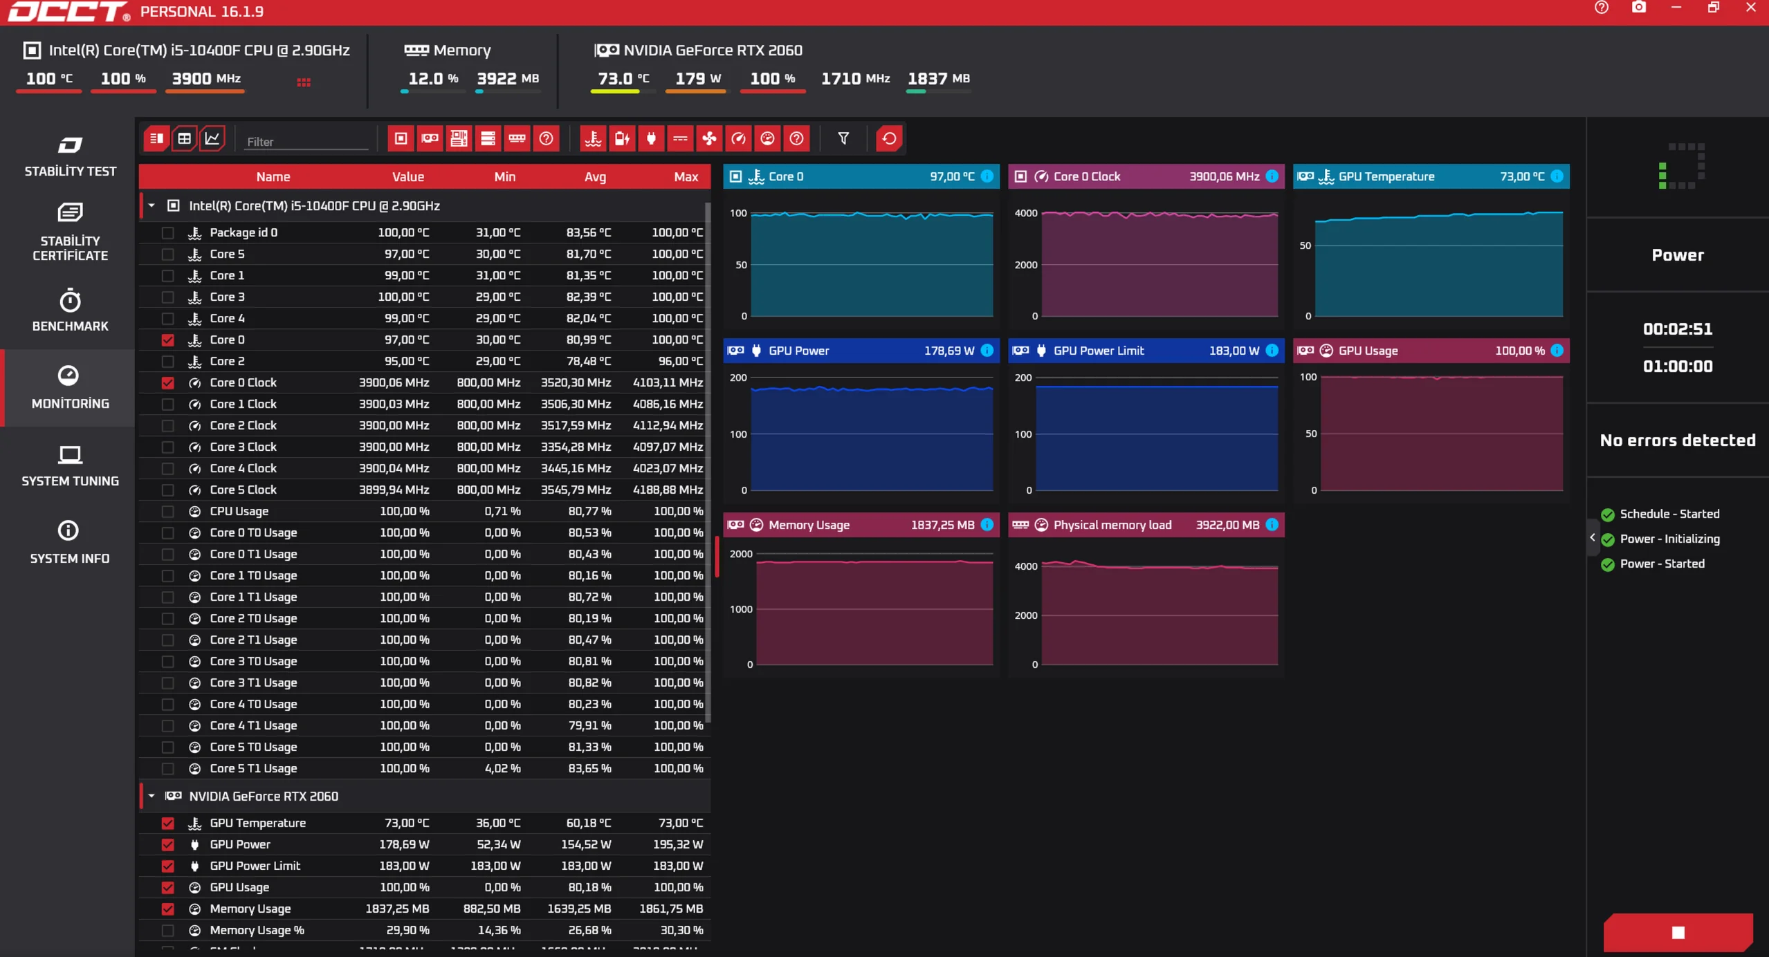Screen dimensions: 1769x957
Task: Check the Core 1 Clock checkbox
Action: (167, 405)
